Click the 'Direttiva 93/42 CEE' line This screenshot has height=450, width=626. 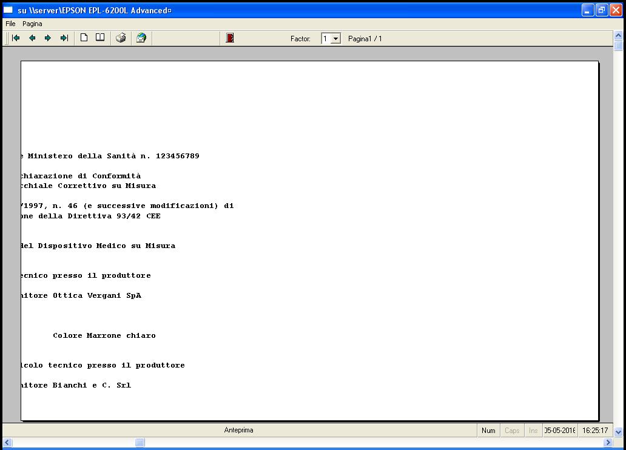tap(114, 216)
